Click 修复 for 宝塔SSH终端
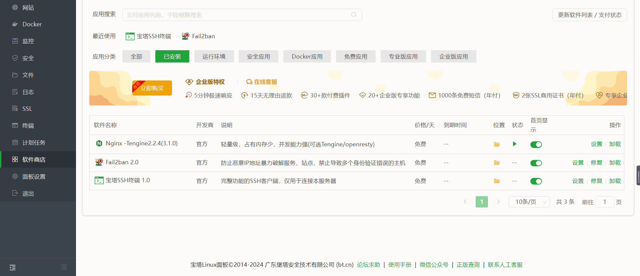 click(597, 181)
